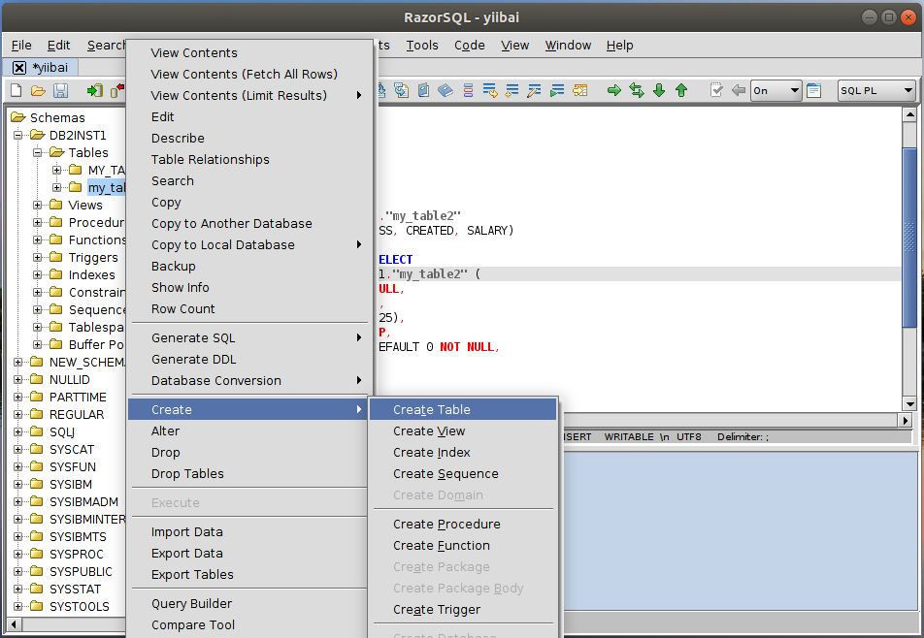
Task: Expand the SYSCAT schema node
Action: (18, 449)
